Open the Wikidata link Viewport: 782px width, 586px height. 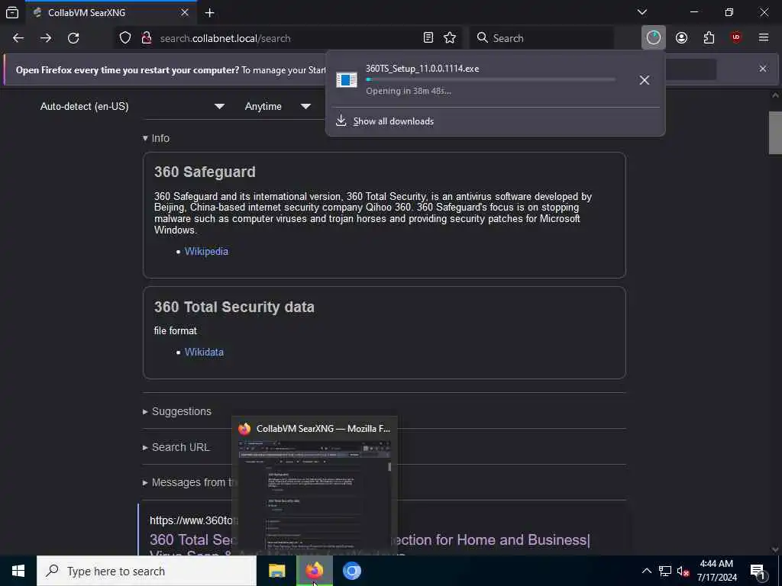pos(204,353)
